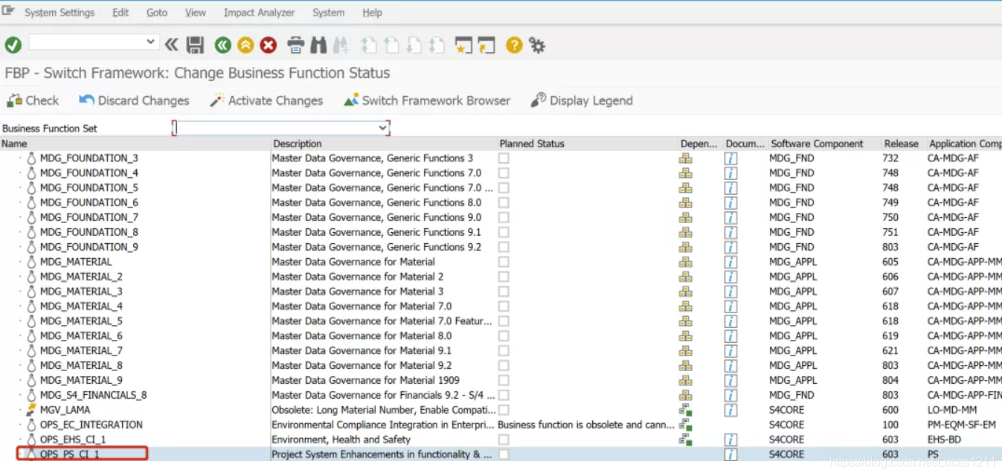Select the MDG_FOUNDATION_9 tree row
1002x476 pixels.
click(89, 247)
